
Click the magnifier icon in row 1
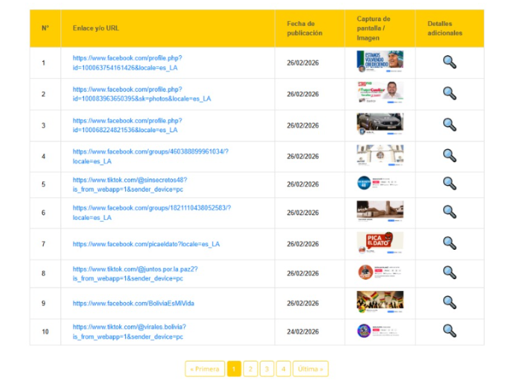449,62
